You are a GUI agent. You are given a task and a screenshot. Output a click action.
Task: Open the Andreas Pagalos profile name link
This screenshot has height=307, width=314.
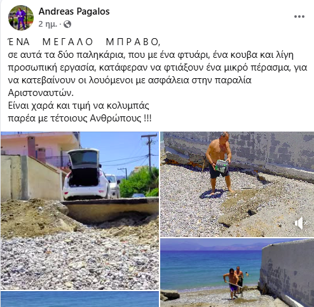(x=74, y=11)
